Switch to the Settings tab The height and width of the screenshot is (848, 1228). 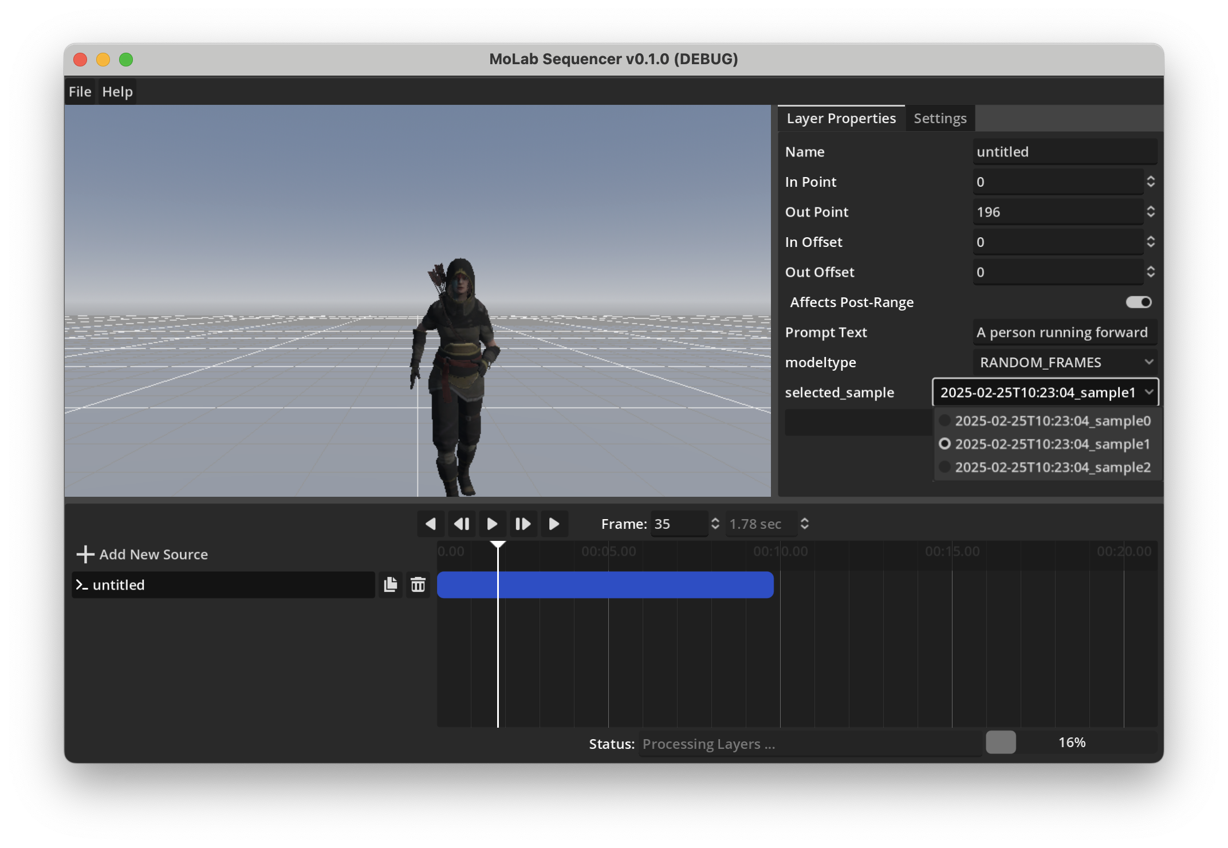coord(940,119)
